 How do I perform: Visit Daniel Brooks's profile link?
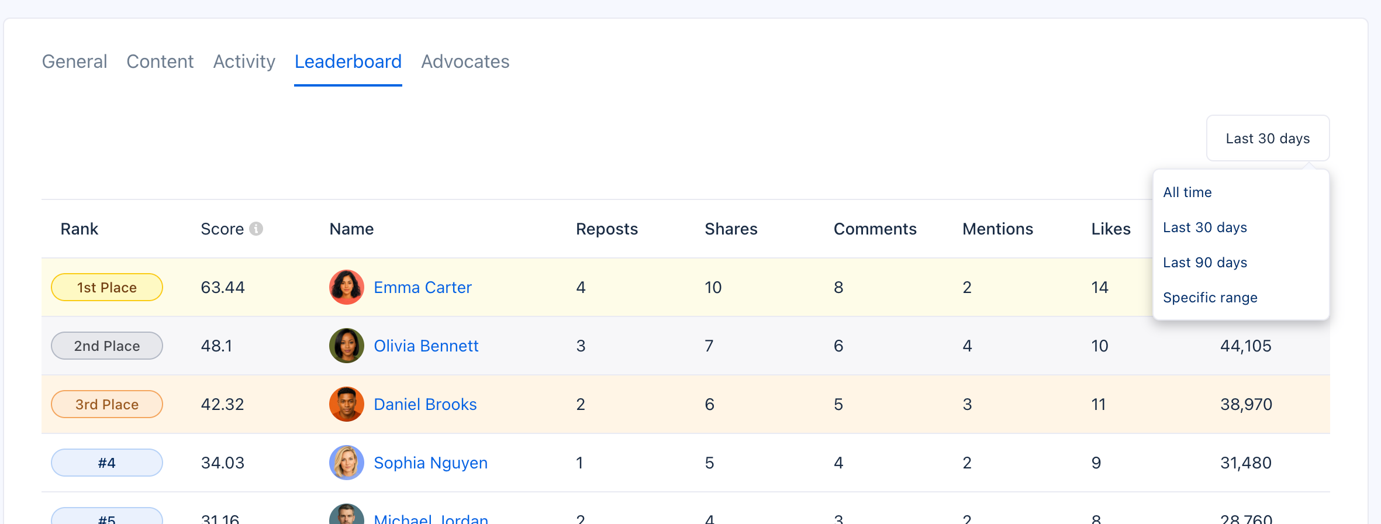pyautogui.click(x=425, y=404)
